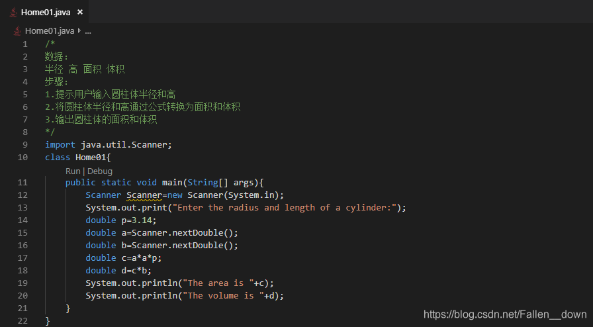This screenshot has height=327, width=593.
Task: Click the expression d=c*b on line 18
Action: click(x=134, y=270)
